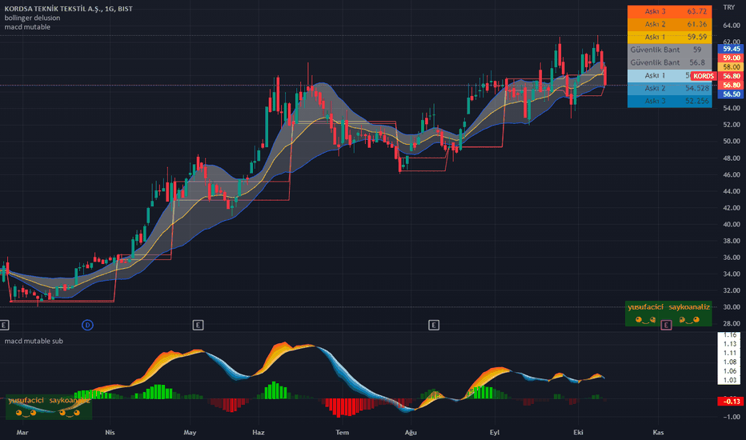The width and height of the screenshot is (746, 440).
Task: Click the 30.00 tick on the price axis
Action: [732, 307]
